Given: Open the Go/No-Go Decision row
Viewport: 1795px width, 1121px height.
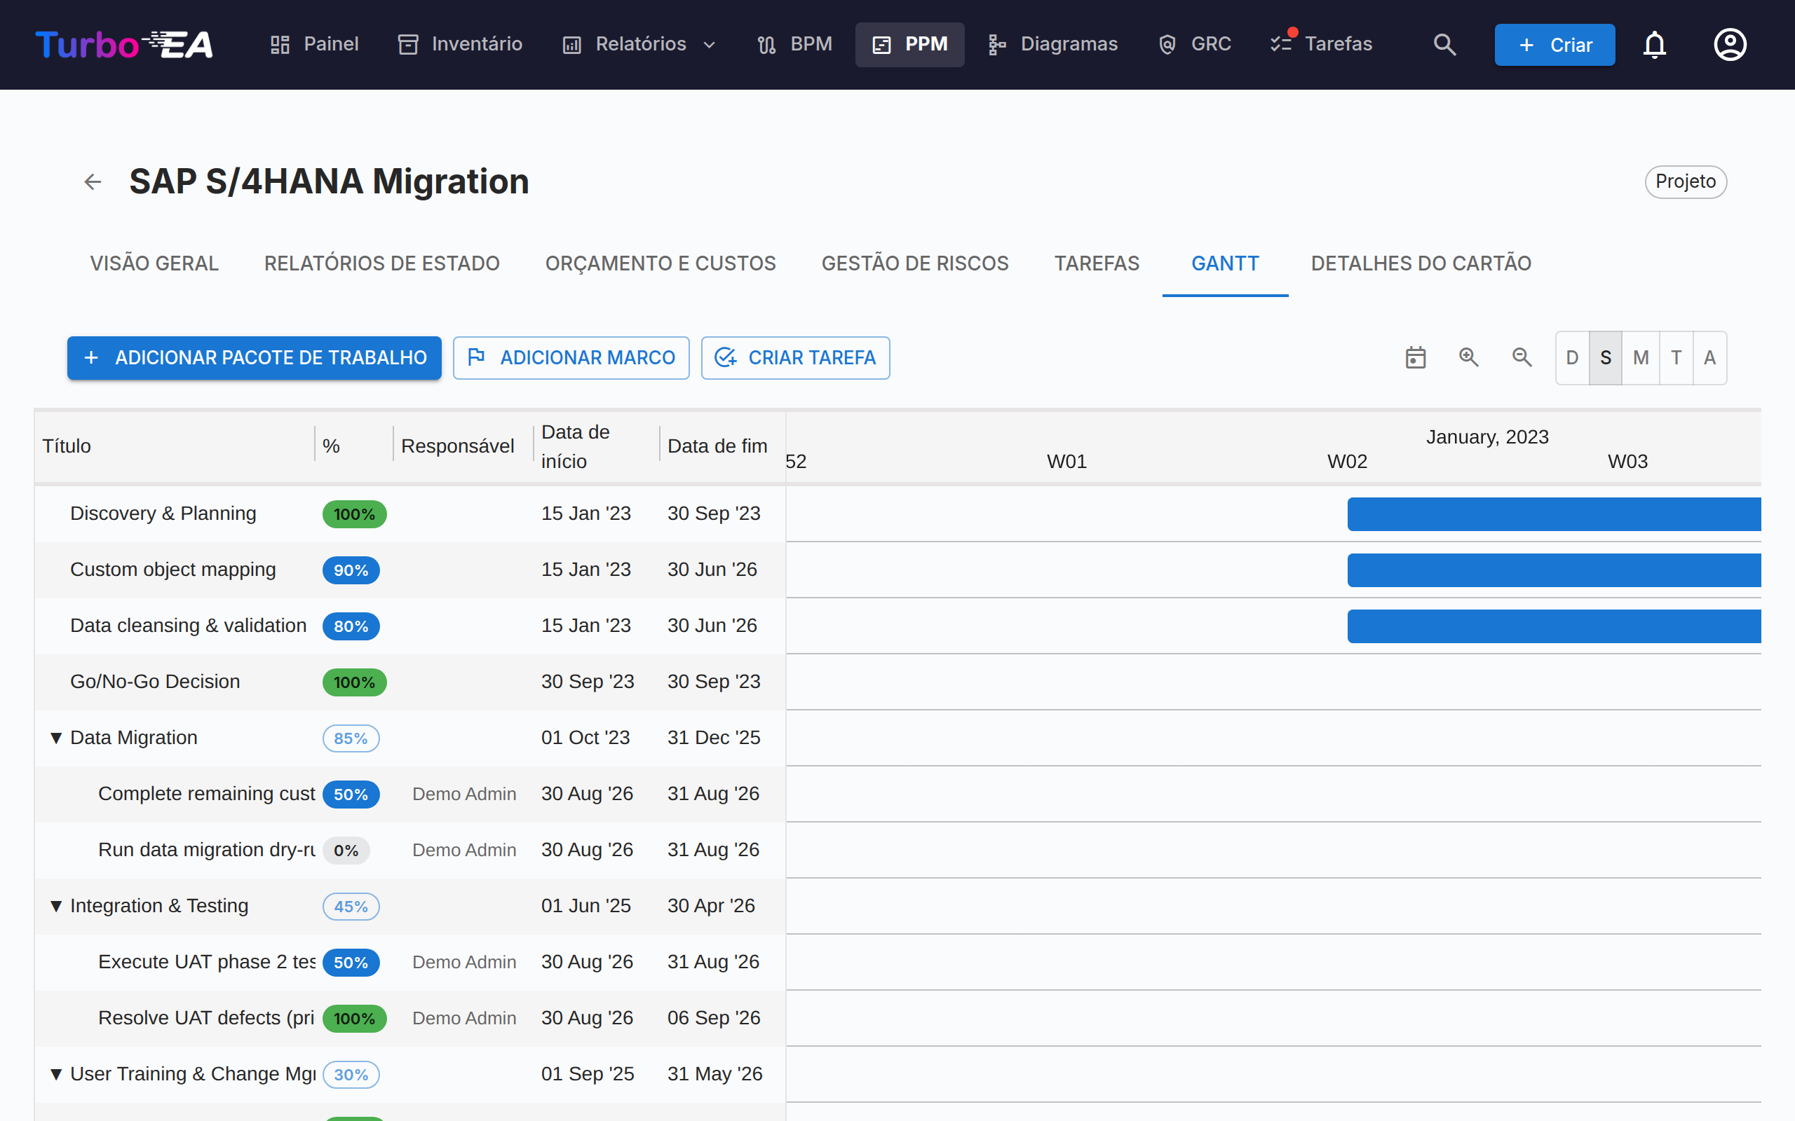Looking at the screenshot, I should [410, 682].
